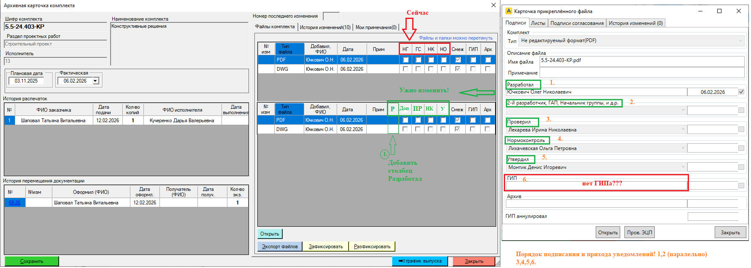Expand the Проверил dropdown showing Лекарева Ирина Николаевна
The height and width of the screenshot is (268, 751).
(x=683, y=129)
